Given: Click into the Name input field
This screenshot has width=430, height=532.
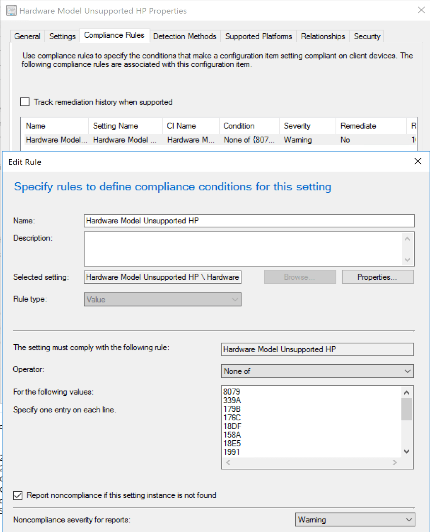Looking at the screenshot, I should point(249,221).
